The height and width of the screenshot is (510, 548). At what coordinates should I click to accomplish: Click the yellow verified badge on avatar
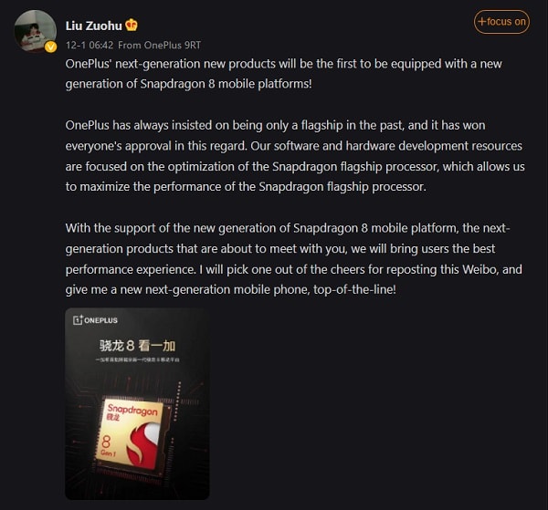[50, 47]
